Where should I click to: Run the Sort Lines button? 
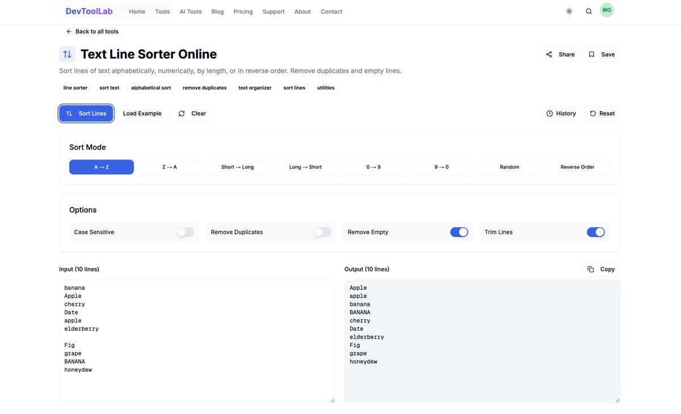[x=86, y=113]
